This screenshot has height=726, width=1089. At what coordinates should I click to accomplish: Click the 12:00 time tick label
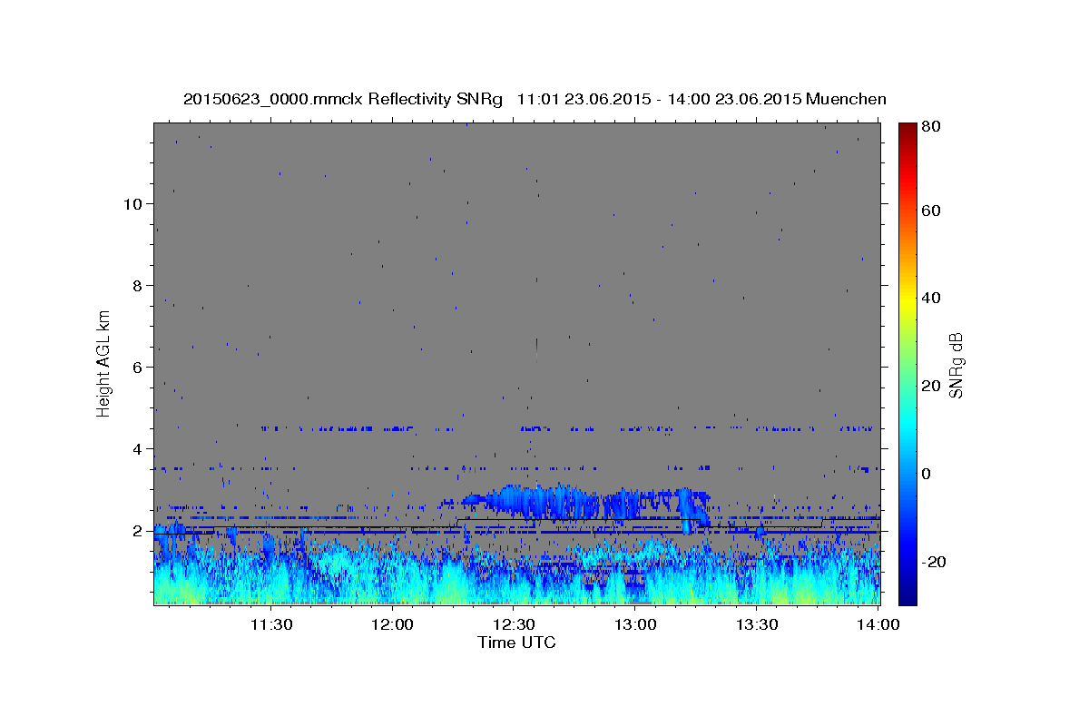pos(392,624)
